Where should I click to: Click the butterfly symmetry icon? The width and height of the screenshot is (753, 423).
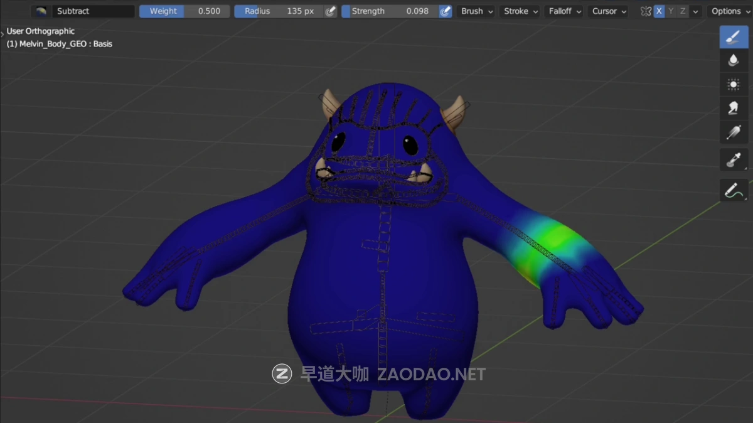[x=646, y=11]
